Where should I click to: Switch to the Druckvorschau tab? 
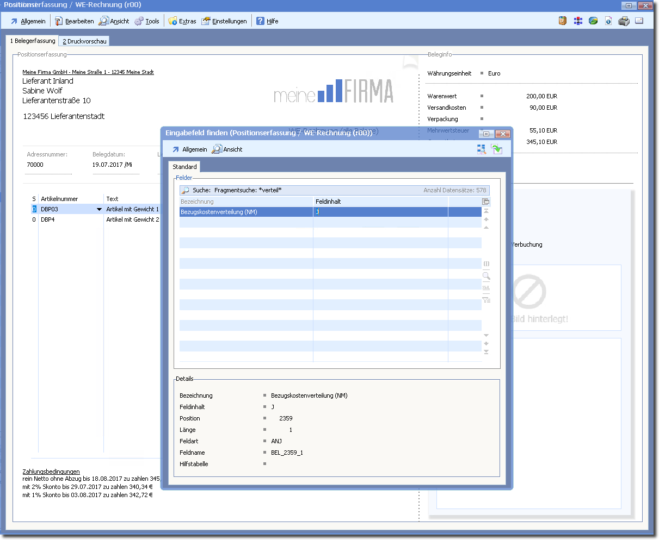click(84, 41)
